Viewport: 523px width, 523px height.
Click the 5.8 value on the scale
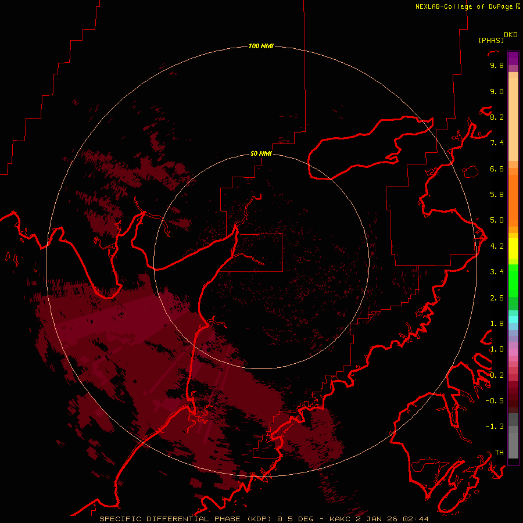497,195
